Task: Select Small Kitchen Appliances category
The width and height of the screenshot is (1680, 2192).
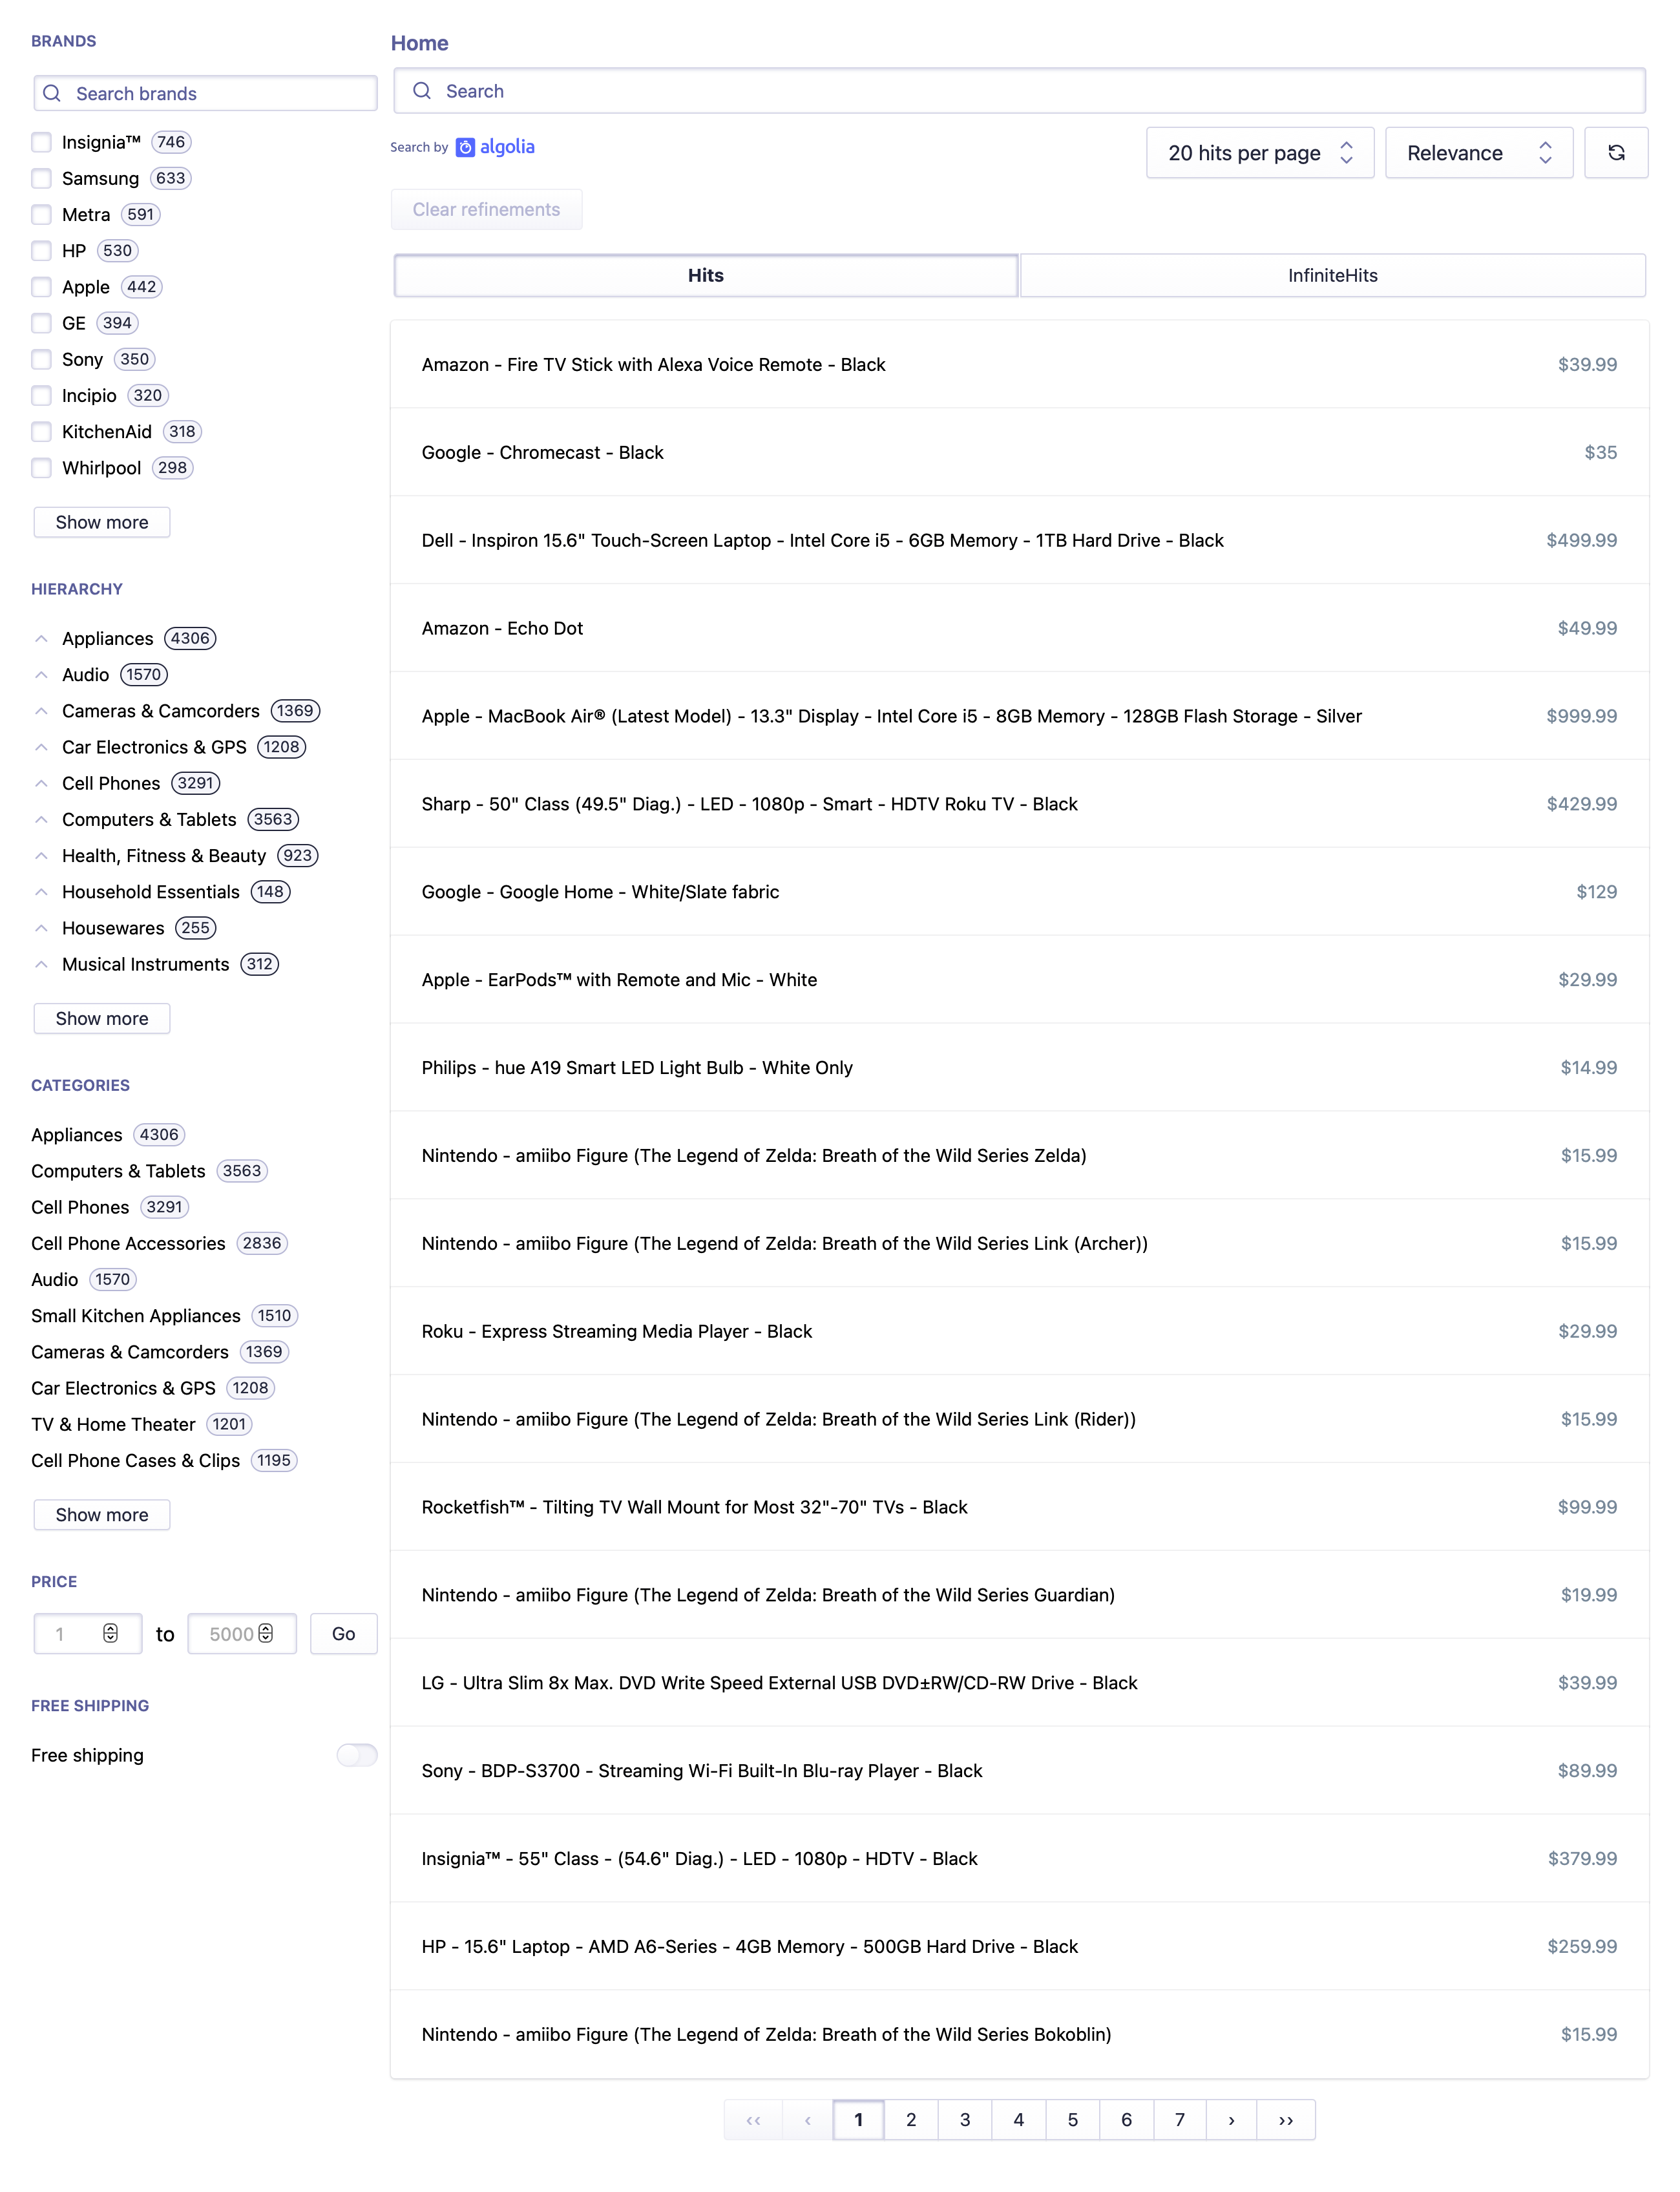Action: coord(136,1315)
